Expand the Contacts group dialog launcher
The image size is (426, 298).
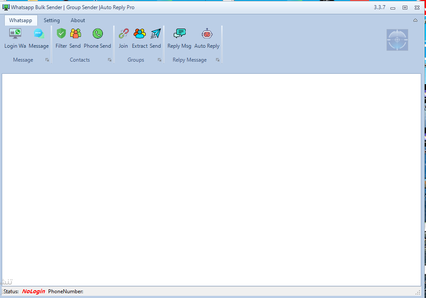click(110, 60)
